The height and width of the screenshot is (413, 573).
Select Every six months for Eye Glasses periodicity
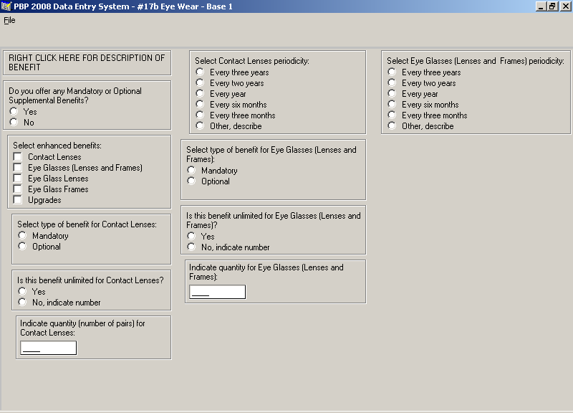392,104
